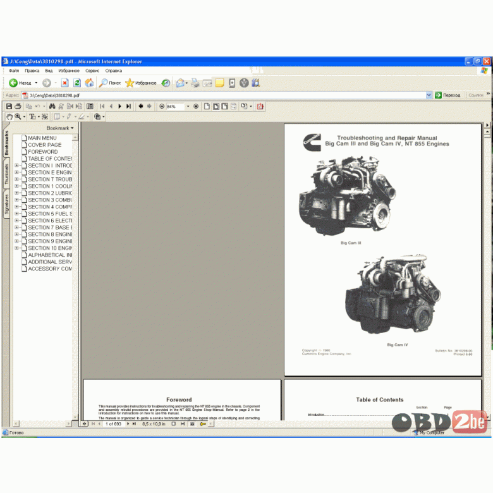Click the zoom out minus button
This screenshot has height=493, width=493.
pos(162,106)
